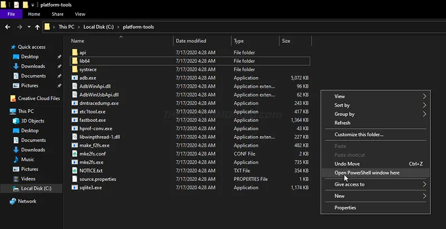Image resolution: width=446 pixels, height=229 pixels.
Task: Click the mke2fs.conf file icon
Action: (75, 154)
